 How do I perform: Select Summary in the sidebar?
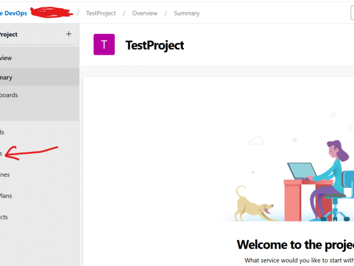coord(6,77)
